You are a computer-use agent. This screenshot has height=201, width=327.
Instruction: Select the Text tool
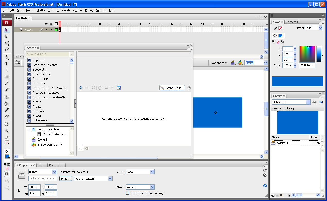pos(7,64)
